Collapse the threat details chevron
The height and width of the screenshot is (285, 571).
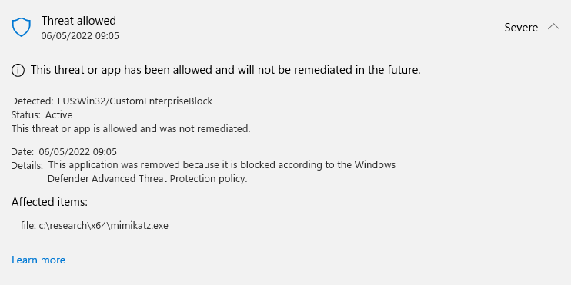(x=553, y=27)
